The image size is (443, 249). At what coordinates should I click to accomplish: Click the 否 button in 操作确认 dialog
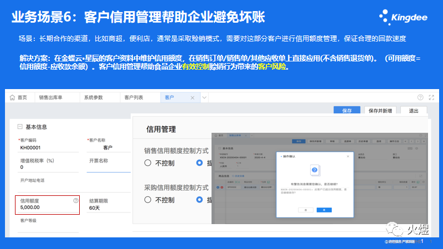[x=306, y=210]
